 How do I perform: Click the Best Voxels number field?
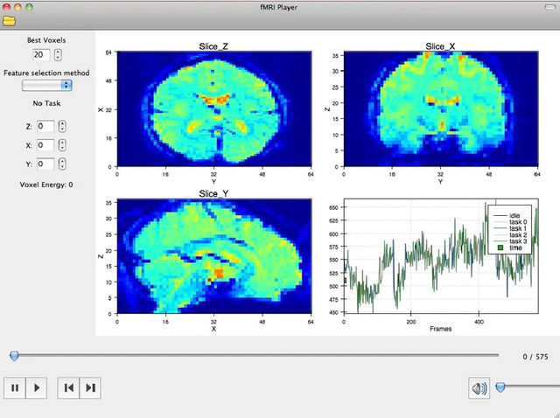click(41, 54)
